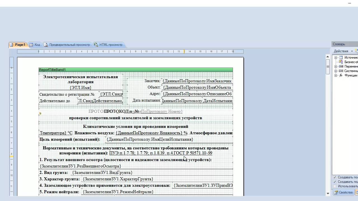Click the toolbar icon right of Действия

tap(356, 51)
